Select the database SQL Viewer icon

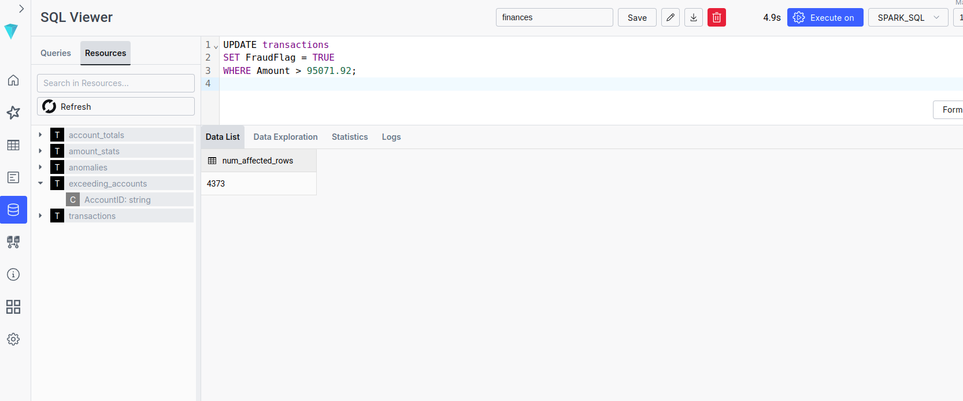[x=13, y=210]
